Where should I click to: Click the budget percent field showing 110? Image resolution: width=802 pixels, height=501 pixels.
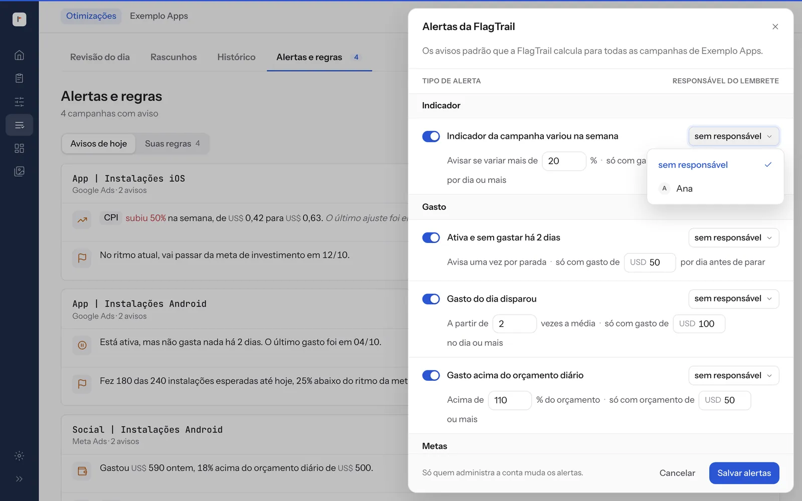click(510, 400)
